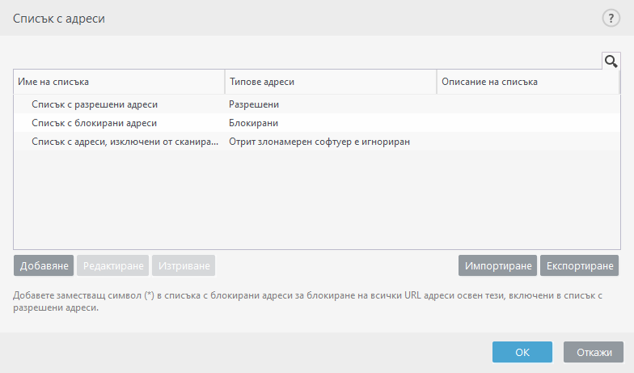
Task: Confirm with the OK button
Action: point(522,352)
